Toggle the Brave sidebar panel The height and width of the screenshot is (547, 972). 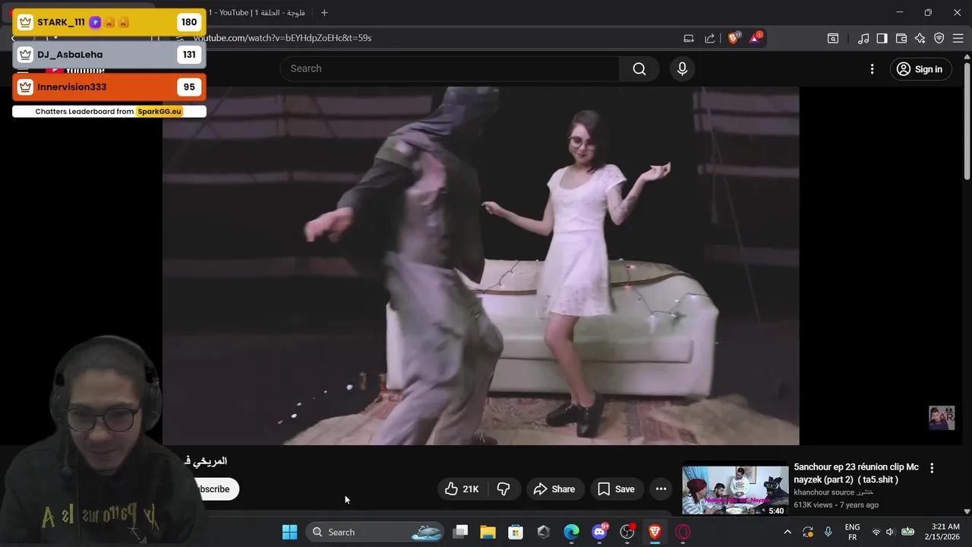[x=882, y=38]
